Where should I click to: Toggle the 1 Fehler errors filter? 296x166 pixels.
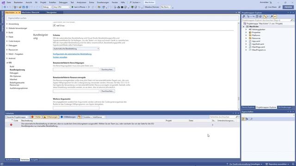[36, 117]
